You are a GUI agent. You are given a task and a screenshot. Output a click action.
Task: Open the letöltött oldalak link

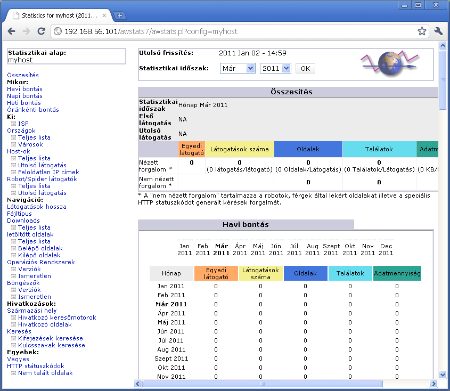click(30, 234)
